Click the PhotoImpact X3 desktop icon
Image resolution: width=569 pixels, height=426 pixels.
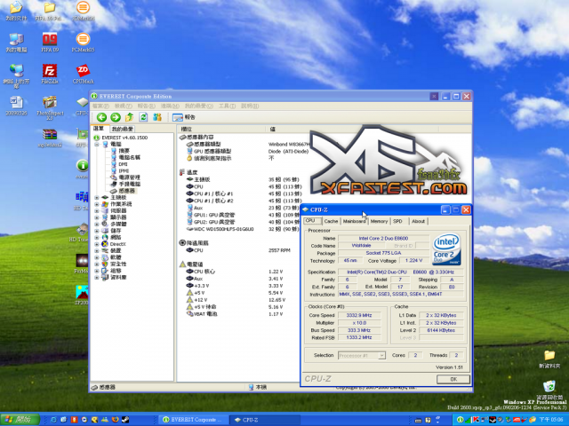[50, 108]
